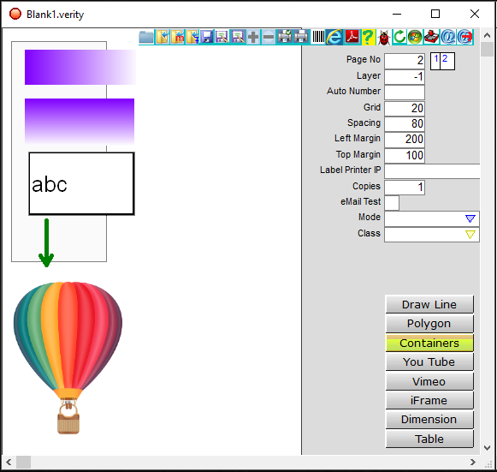
Task: Expand the Class dropdown arrow
Action: coord(470,235)
